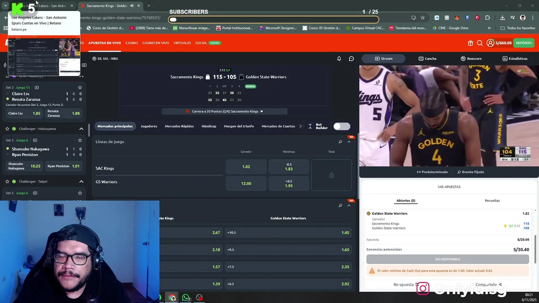Viewport: 539px width, 303px height.
Task: Collapse the Challenger - Matsuyama group
Action: [x=81, y=129]
